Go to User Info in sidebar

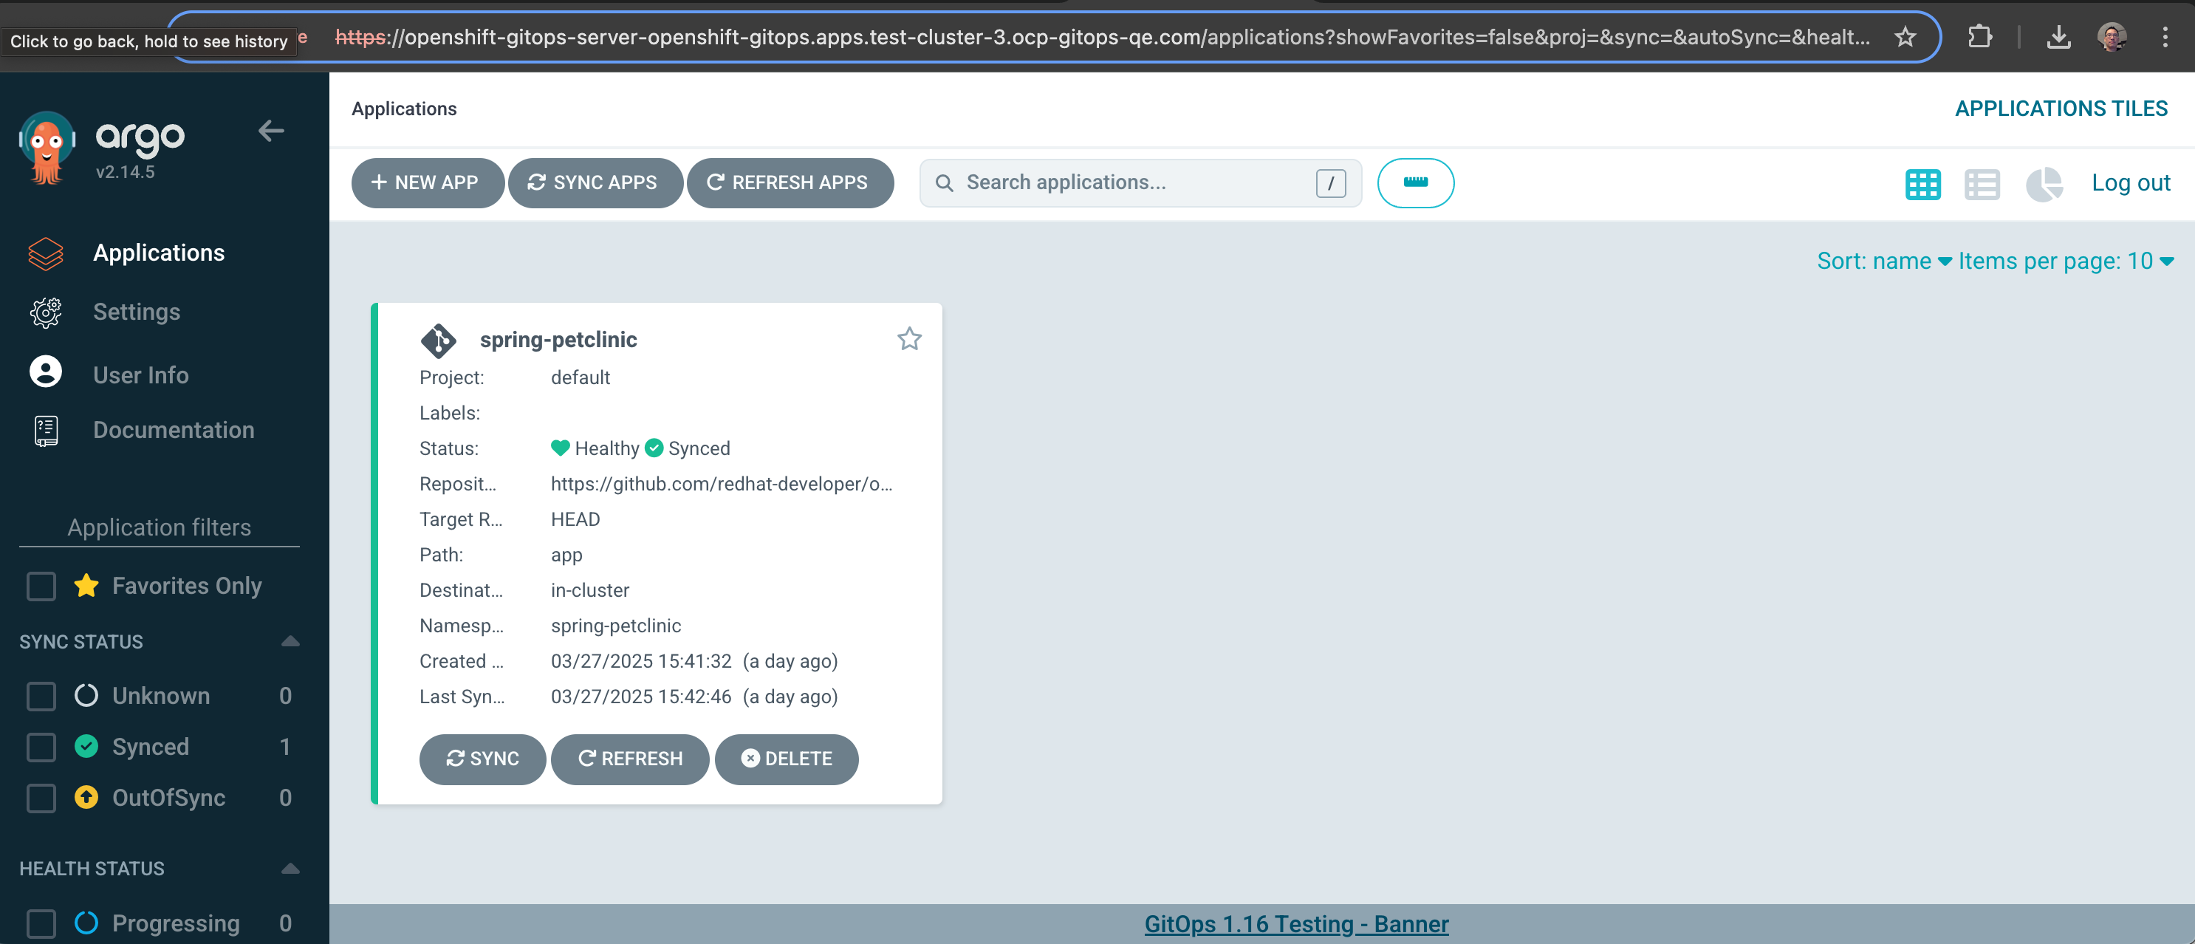(140, 375)
